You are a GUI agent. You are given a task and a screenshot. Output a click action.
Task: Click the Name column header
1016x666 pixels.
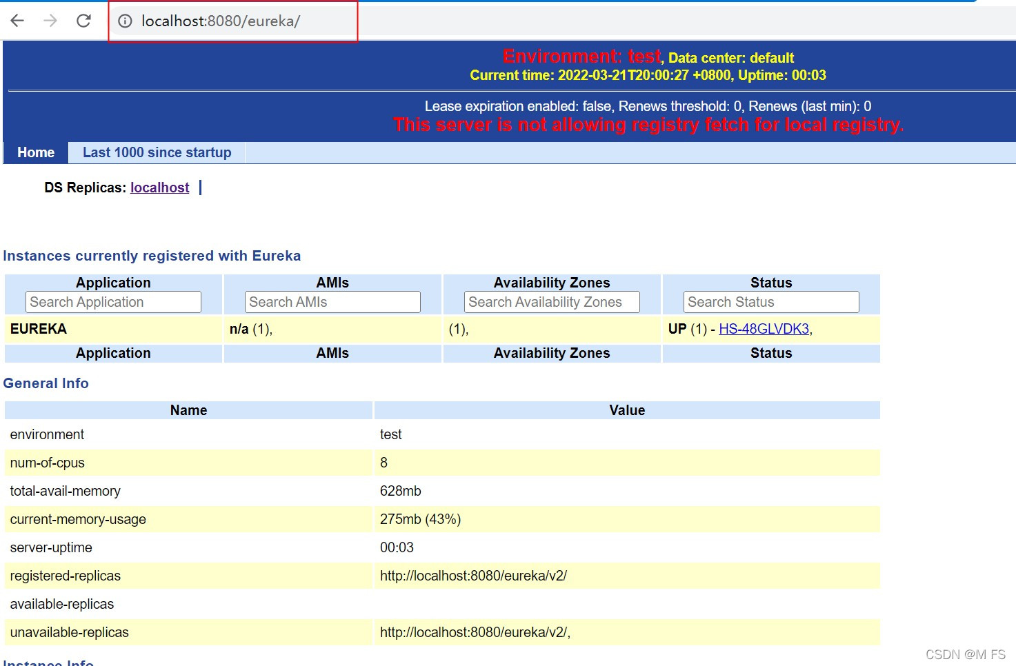pos(188,410)
